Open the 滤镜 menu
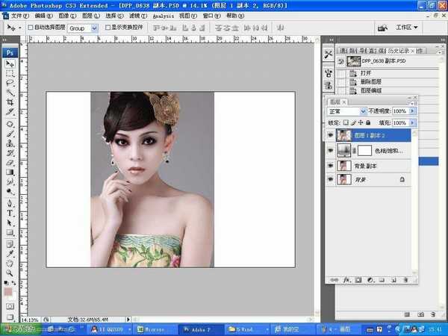448x336 pixels. tap(135, 15)
